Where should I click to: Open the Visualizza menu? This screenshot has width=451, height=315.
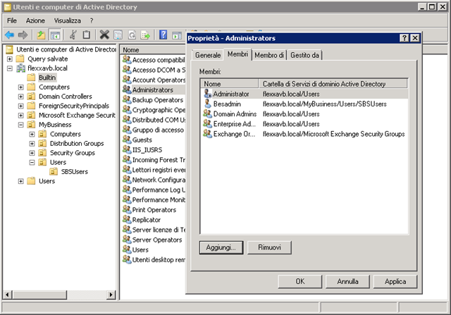point(68,20)
